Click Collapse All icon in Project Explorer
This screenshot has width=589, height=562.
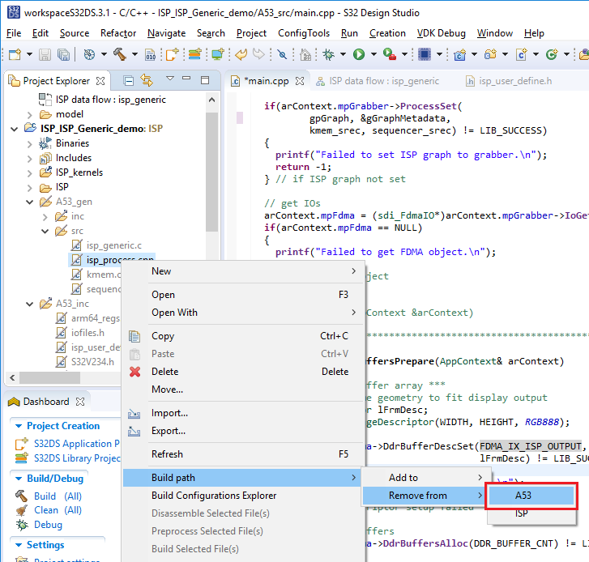tap(128, 80)
